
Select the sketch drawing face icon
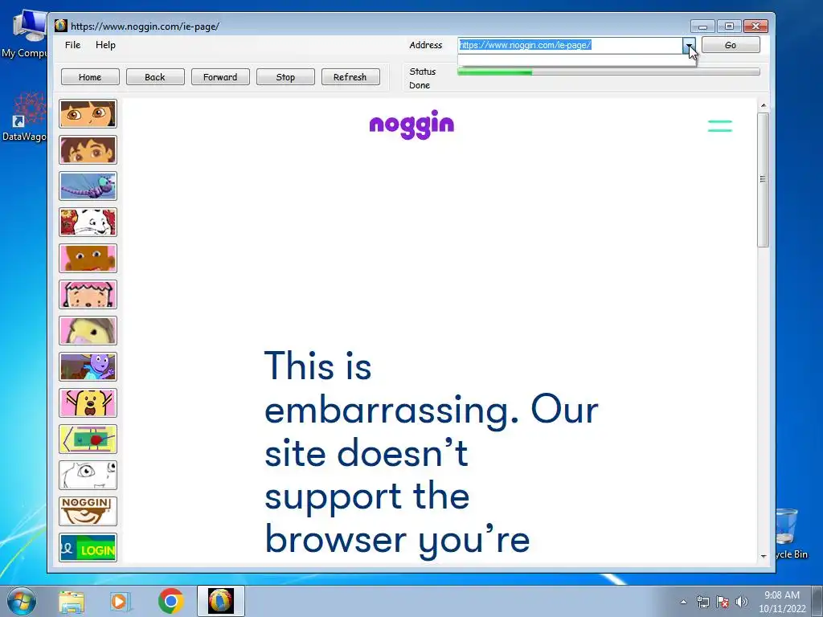coord(88,476)
